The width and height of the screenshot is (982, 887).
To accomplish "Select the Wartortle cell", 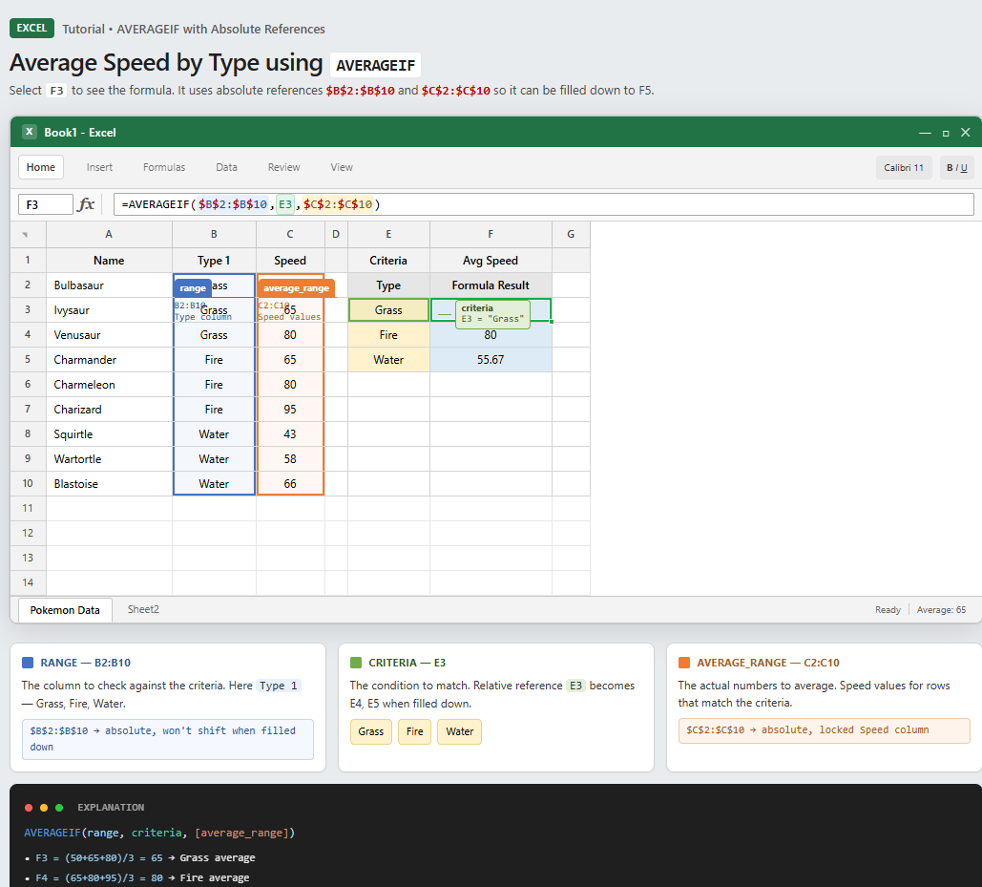I will pos(109,459).
